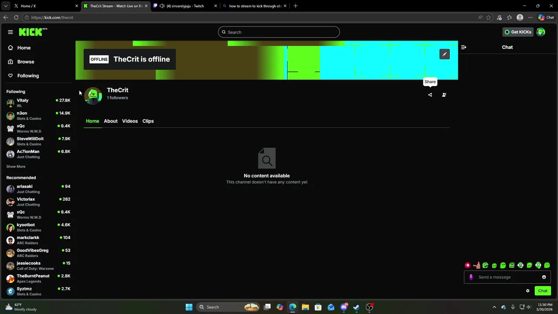Open Kick account avatar menu
The height and width of the screenshot is (314, 558).
click(541, 32)
